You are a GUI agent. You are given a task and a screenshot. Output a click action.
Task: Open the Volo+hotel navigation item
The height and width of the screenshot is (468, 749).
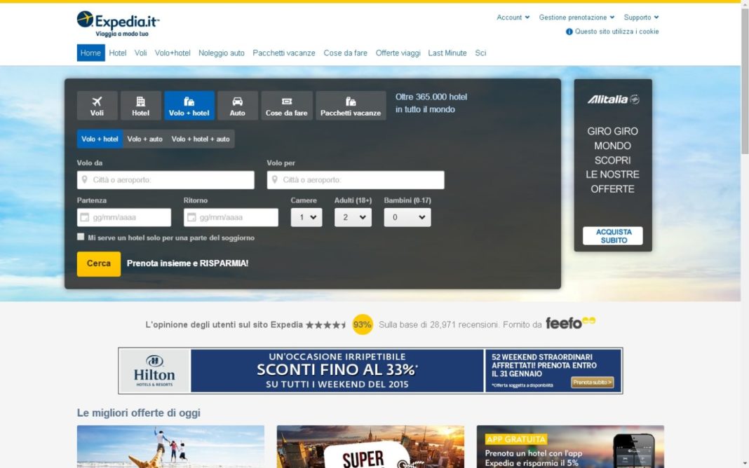pos(173,53)
